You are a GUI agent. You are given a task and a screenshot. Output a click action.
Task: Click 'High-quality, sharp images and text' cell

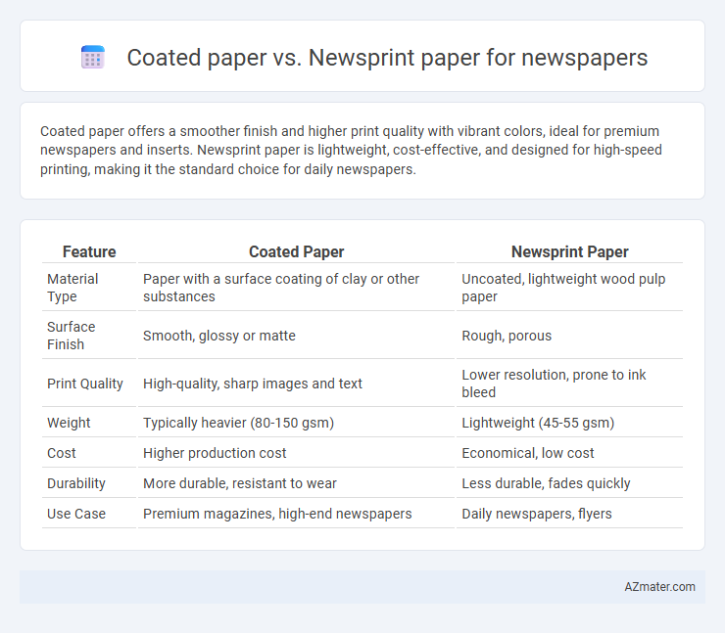[297, 384]
